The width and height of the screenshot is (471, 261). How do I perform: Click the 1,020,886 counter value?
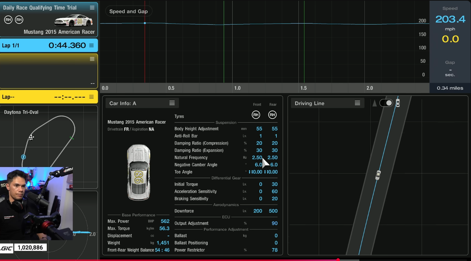click(30, 247)
